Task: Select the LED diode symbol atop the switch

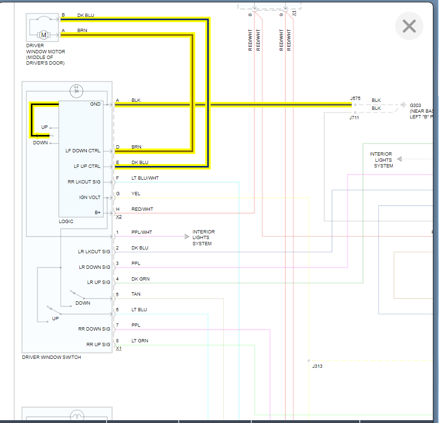Action: pyautogui.click(x=76, y=91)
